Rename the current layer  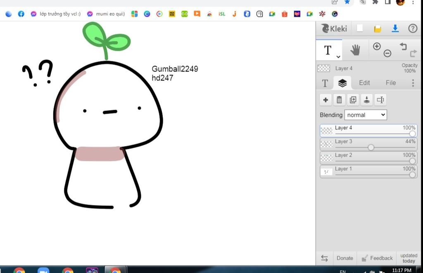click(x=380, y=100)
